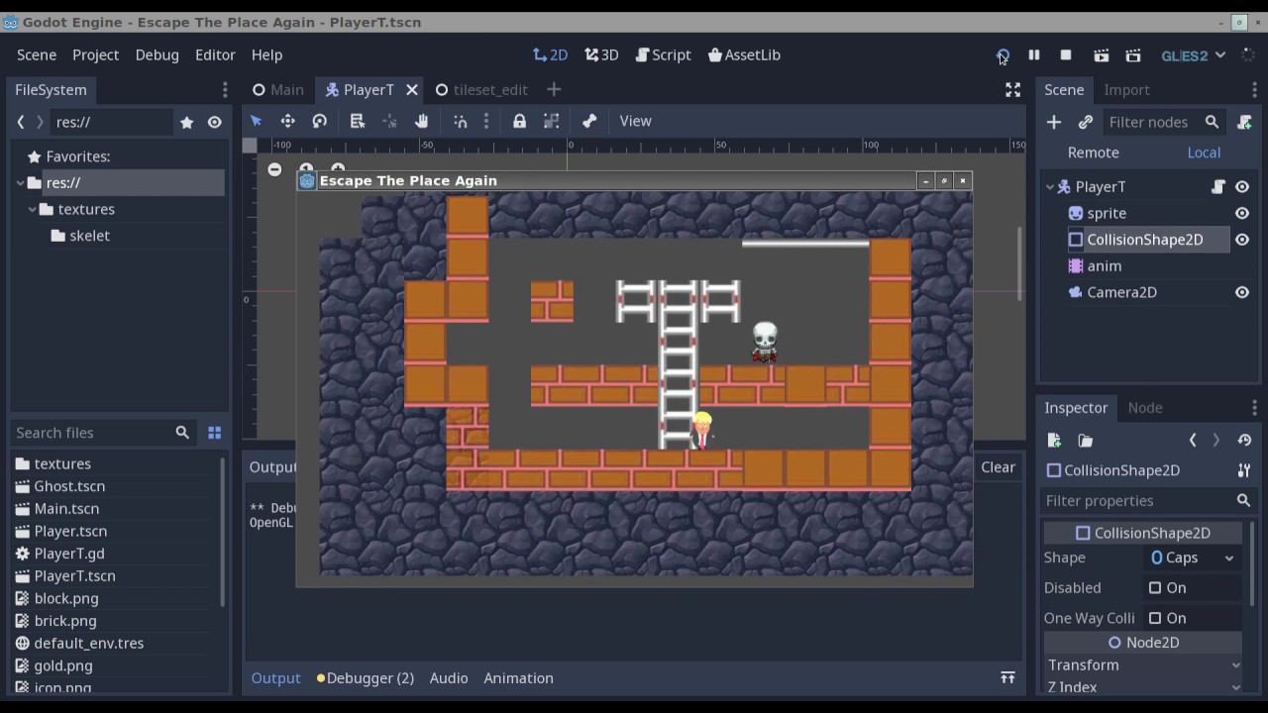This screenshot has height=713, width=1268.
Task: Zoom out the 2D viewport
Action: pos(274,169)
